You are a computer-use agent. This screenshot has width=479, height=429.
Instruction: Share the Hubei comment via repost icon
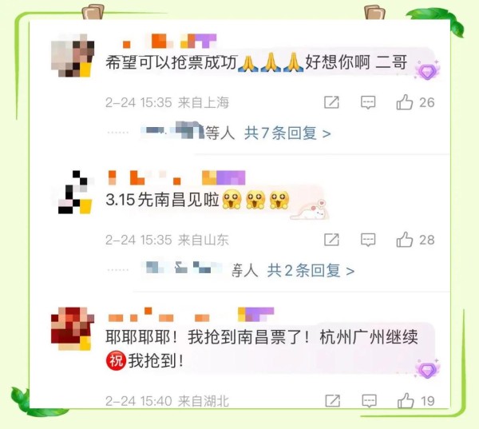click(333, 400)
